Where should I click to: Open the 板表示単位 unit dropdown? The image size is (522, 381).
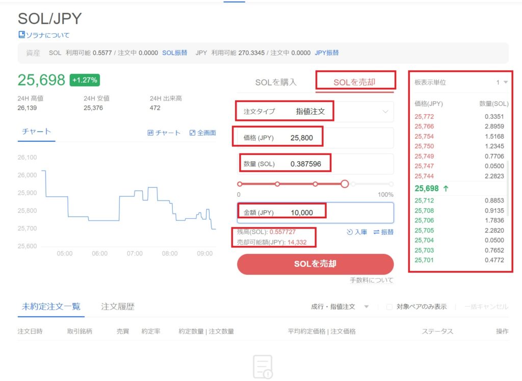pyautogui.click(x=502, y=82)
